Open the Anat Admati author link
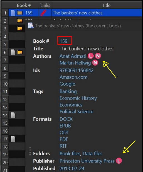 pos(73,56)
